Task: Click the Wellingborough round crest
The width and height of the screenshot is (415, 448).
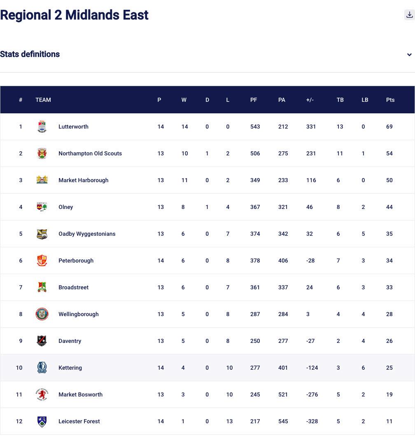Action: tap(42, 314)
